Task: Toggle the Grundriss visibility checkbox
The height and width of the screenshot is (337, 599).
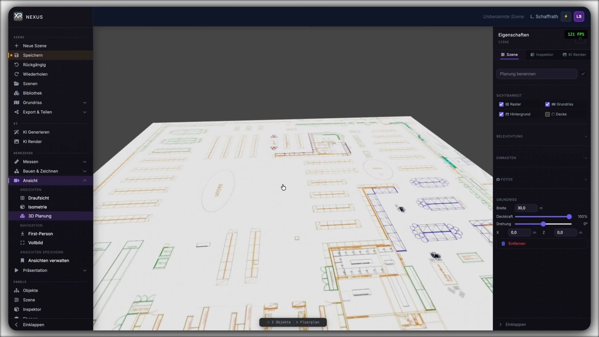Action: click(x=548, y=104)
